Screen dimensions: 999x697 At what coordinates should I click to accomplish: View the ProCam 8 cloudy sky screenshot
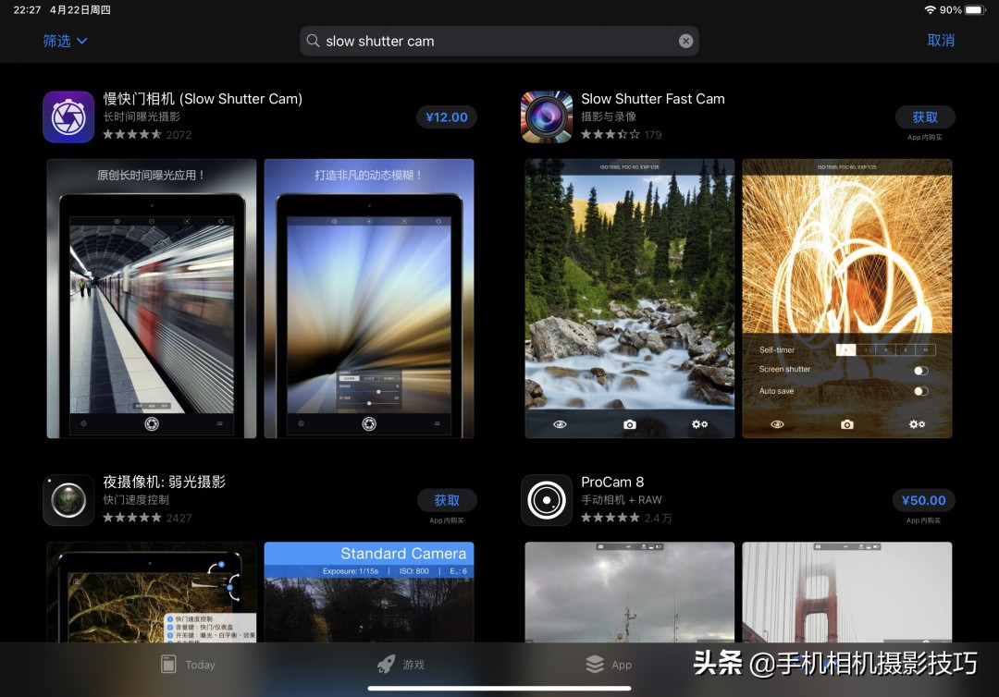(630, 592)
